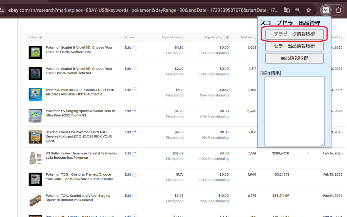Click the $3,243.13 total sales value
This screenshot has width=347, height=217.
282,175
